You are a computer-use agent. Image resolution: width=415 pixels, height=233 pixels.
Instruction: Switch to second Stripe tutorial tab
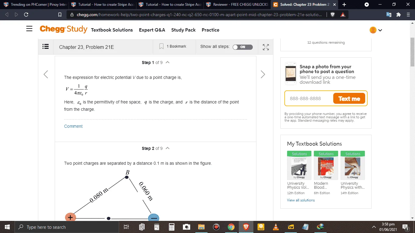170,5
